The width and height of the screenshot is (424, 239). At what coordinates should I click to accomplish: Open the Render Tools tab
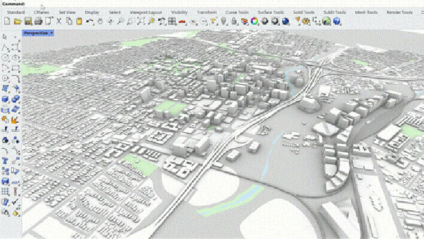click(x=399, y=13)
